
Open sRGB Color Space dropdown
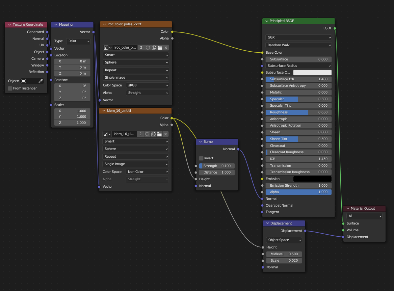[147, 85]
